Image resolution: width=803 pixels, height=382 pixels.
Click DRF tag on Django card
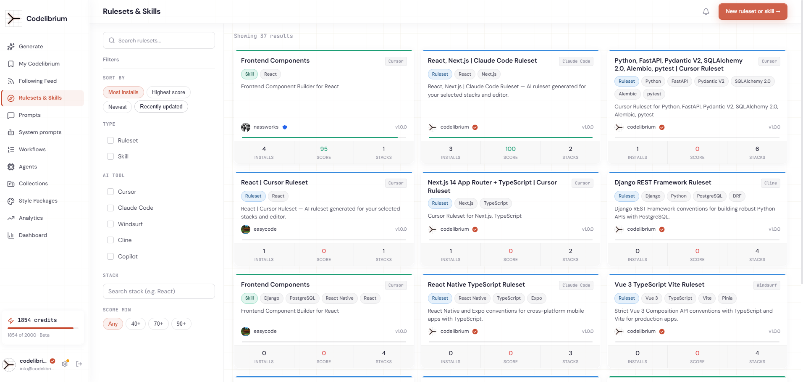737,196
